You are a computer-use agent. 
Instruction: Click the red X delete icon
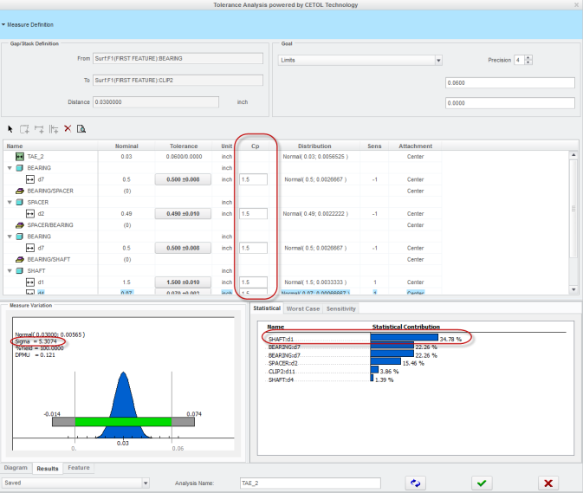click(x=68, y=128)
